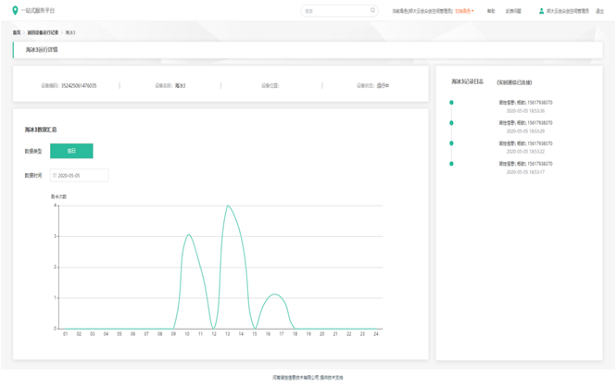This screenshot has width=616, height=387.
Task: Click the user avatar icon in the header
Action: [542, 11]
